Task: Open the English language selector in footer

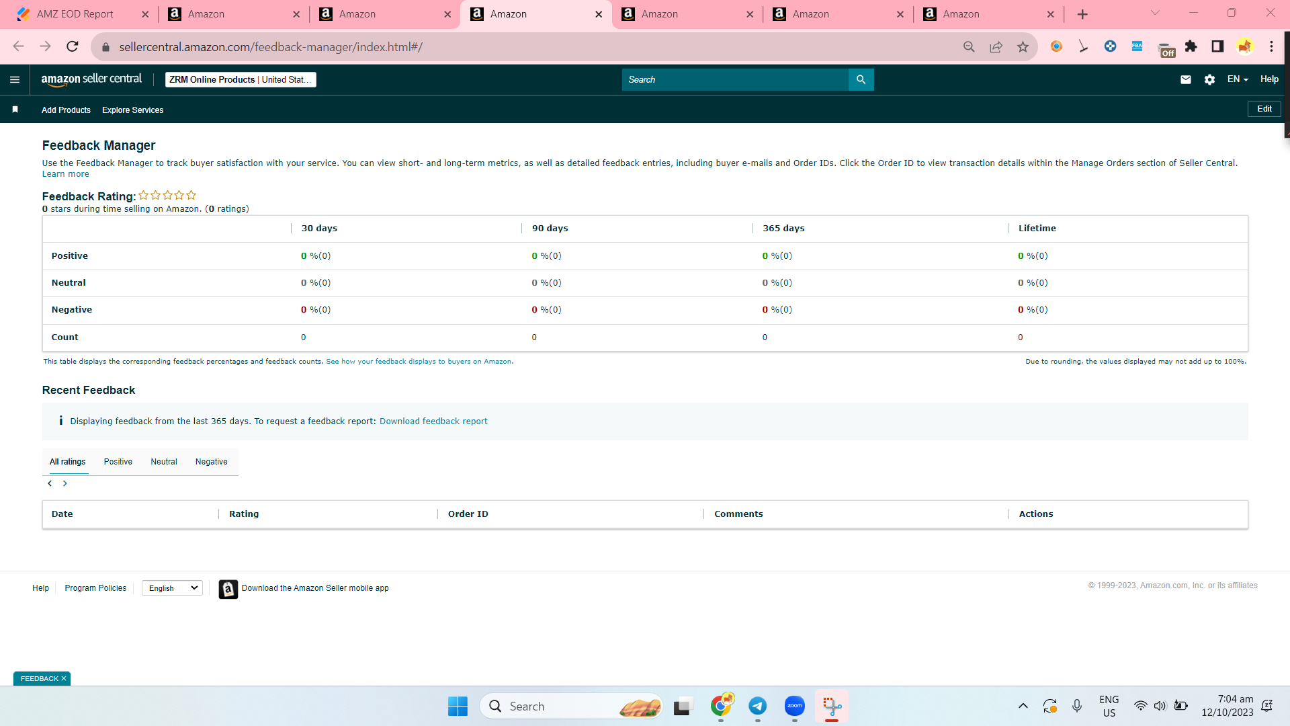Action: (172, 588)
